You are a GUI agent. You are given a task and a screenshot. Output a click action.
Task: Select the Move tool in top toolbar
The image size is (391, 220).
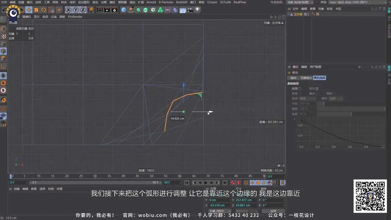[29, 10]
